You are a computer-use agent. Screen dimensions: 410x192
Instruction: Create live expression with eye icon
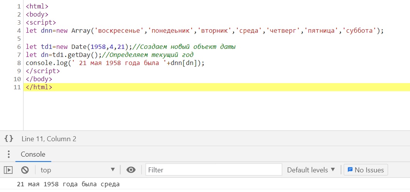(131, 170)
